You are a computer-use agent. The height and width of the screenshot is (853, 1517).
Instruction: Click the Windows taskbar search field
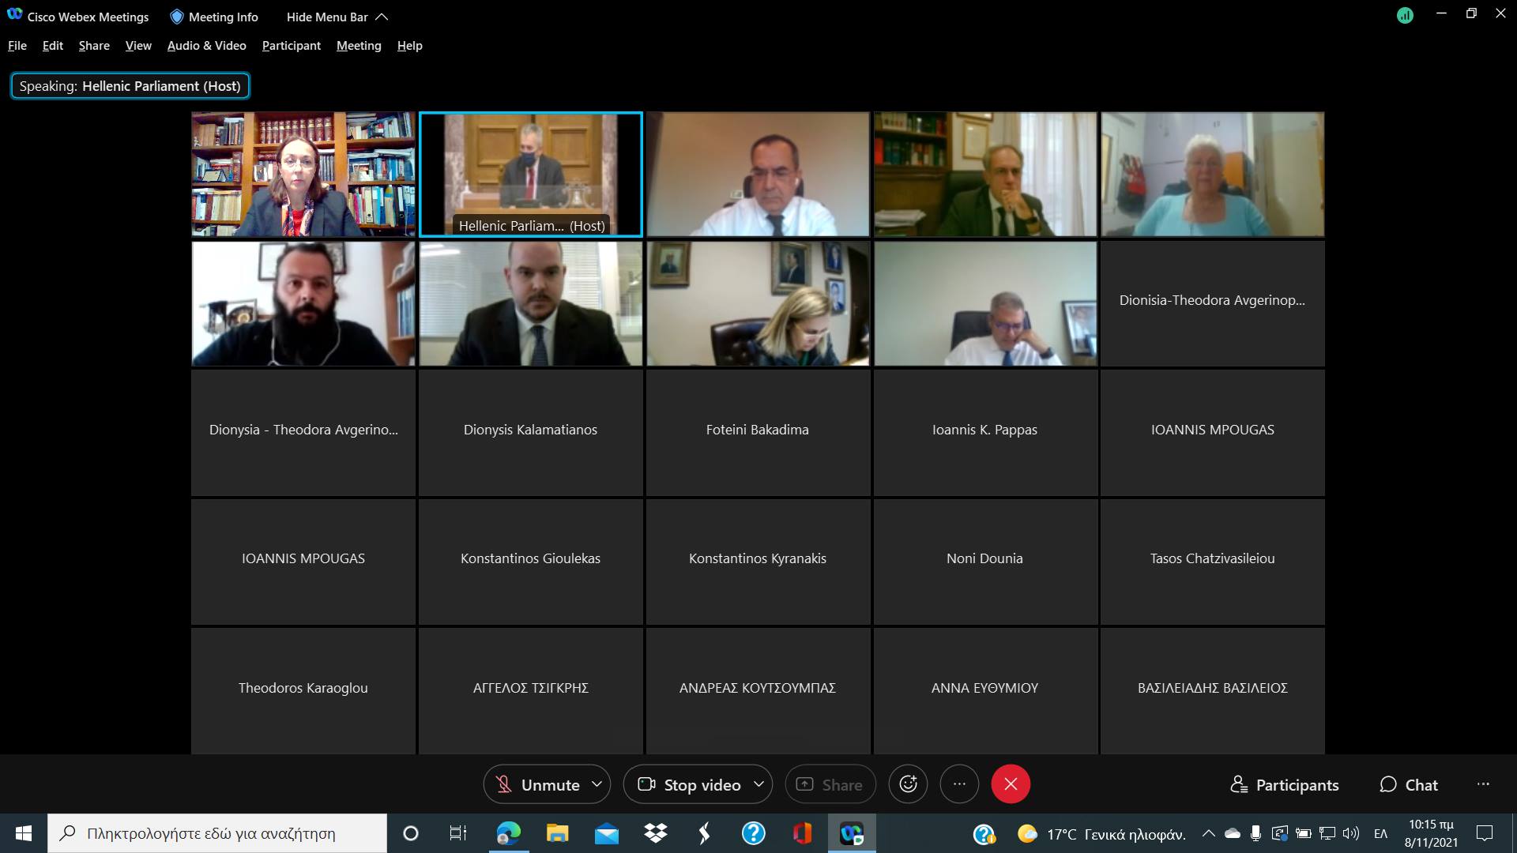pos(217,833)
